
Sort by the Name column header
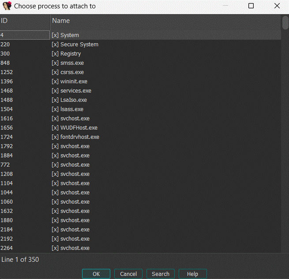(165, 21)
